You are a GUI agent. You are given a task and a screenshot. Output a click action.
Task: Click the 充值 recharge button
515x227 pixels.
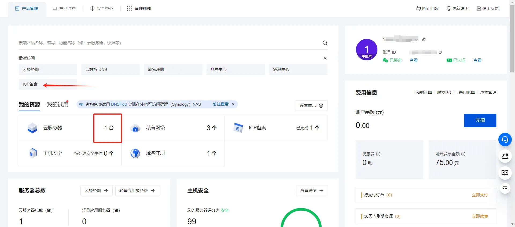pyautogui.click(x=480, y=120)
